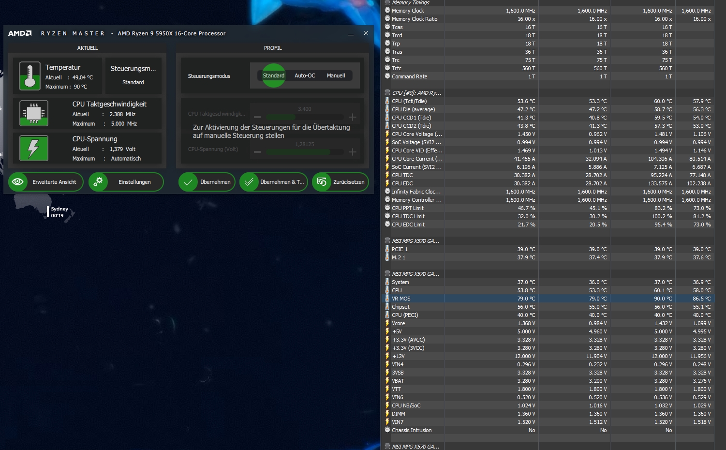This screenshot has width=726, height=450.
Task: Click the minus stepper of CPU Taktgeschwindigkeit
Action: pyautogui.click(x=257, y=117)
